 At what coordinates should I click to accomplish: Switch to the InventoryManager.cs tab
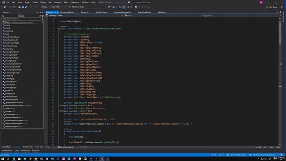point(122,12)
